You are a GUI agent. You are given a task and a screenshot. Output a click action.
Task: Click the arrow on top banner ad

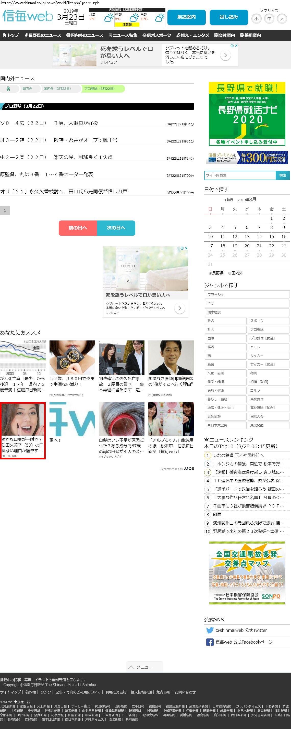(x=225, y=55)
